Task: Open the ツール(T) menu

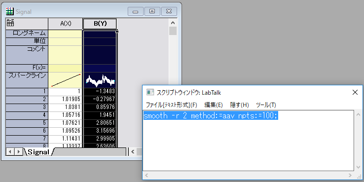Action: pyautogui.click(x=266, y=105)
